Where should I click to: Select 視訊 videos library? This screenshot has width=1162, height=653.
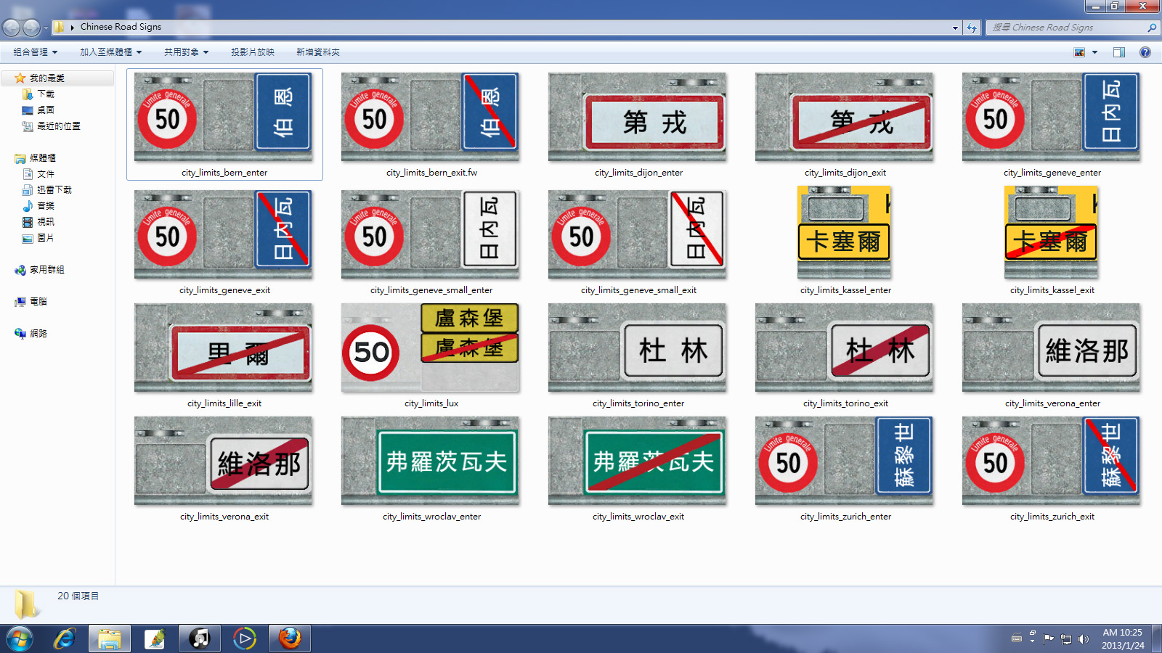tap(46, 222)
